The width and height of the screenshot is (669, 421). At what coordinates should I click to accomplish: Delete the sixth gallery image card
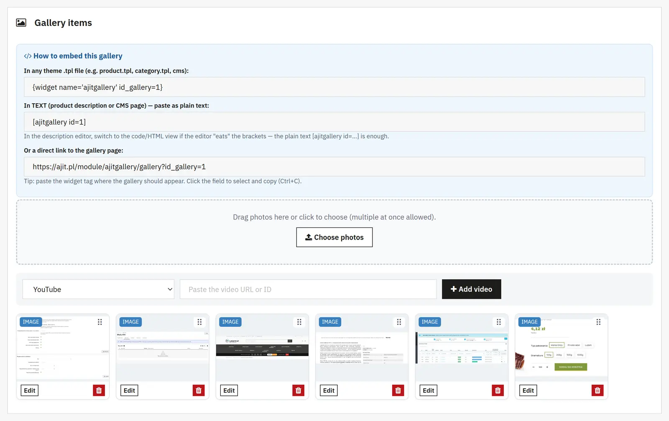(598, 390)
